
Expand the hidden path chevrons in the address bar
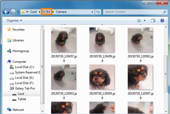27,12
